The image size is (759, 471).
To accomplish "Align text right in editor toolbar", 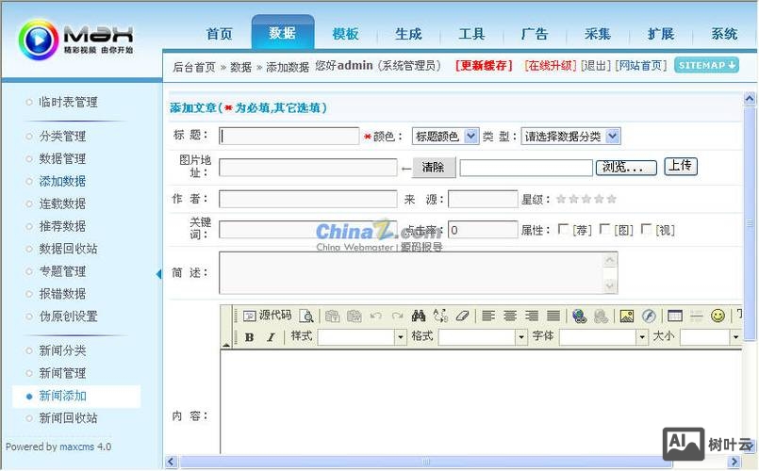I will pos(532,316).
